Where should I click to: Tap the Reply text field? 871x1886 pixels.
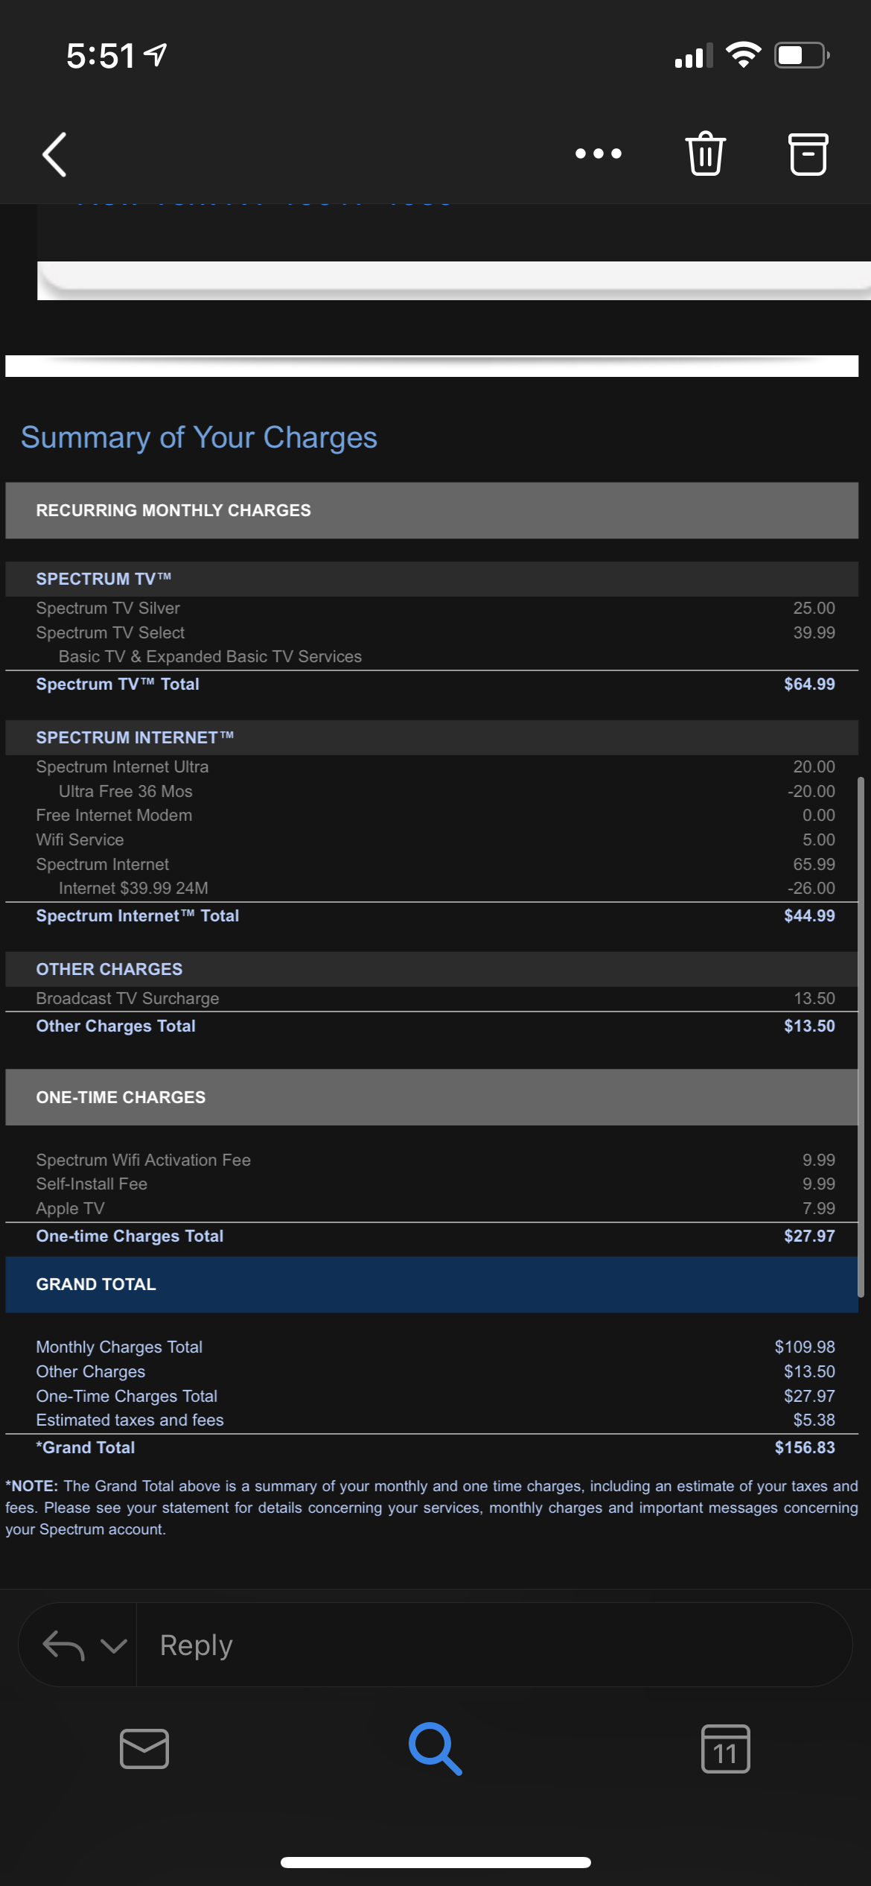point(494,1645)
